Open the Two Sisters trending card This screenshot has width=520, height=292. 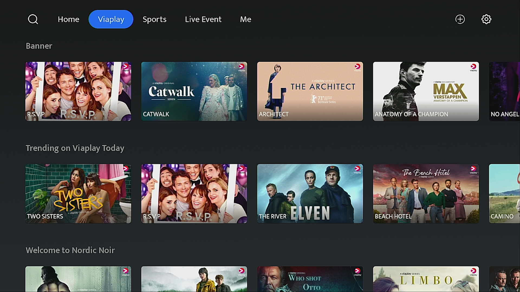coord(78,193)
